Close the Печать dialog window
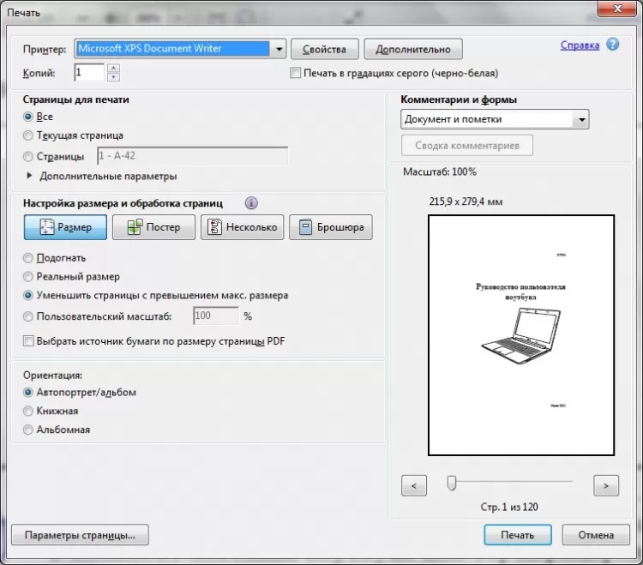 tap(617, 9)
